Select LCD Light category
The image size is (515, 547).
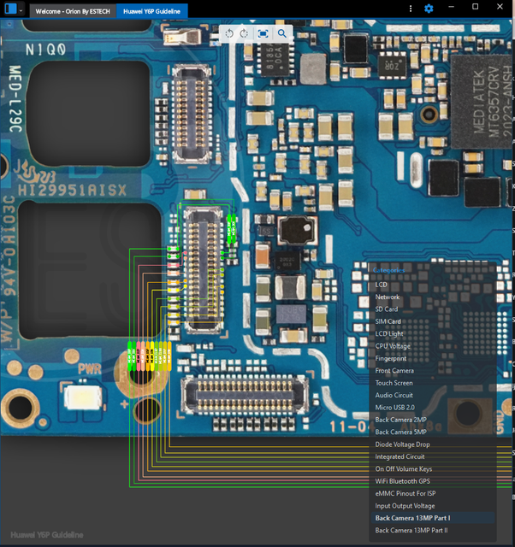tap(389, 334)
